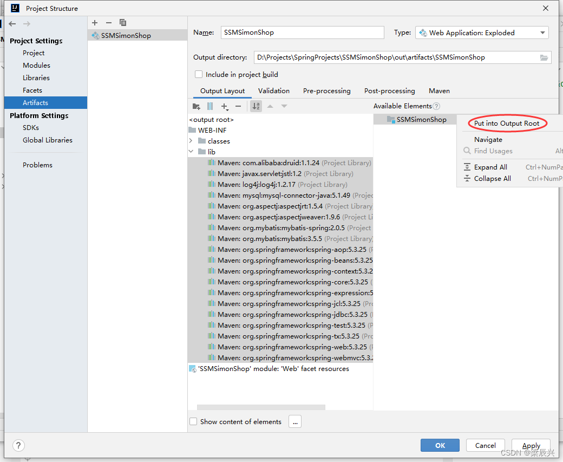
Task: Remove selected artifact with minus icon
Action: click(109, 23)
